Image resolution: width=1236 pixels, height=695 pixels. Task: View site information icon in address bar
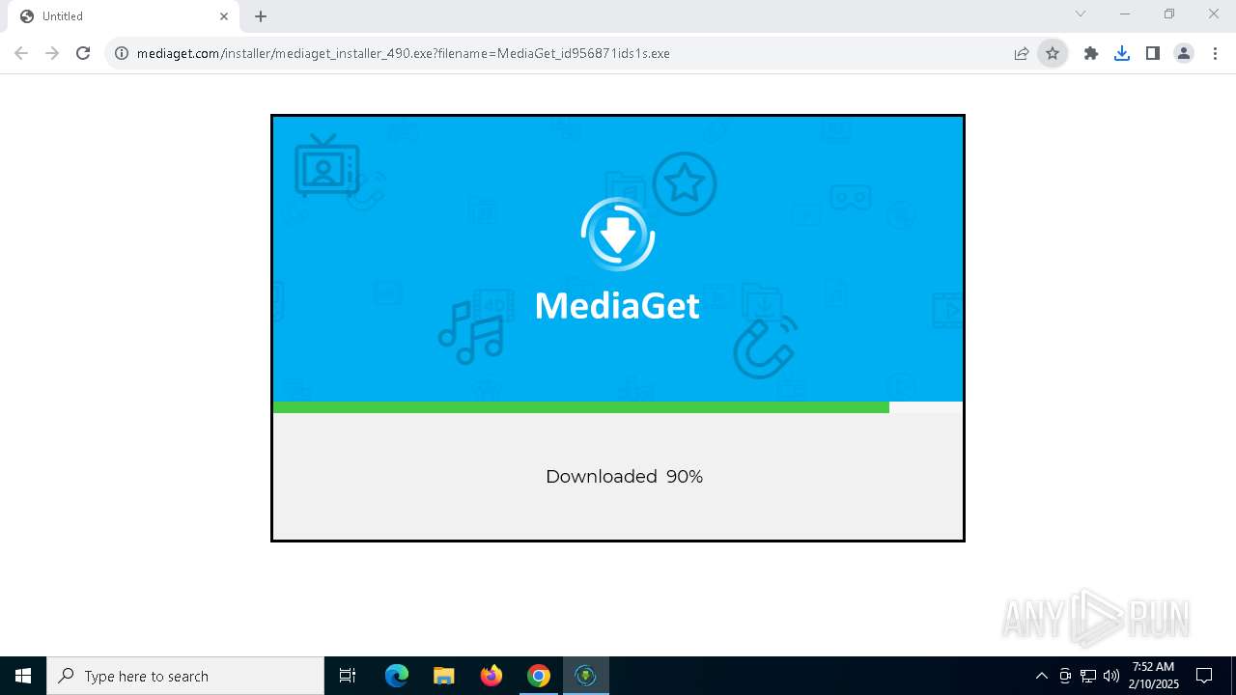coord(122,53)
